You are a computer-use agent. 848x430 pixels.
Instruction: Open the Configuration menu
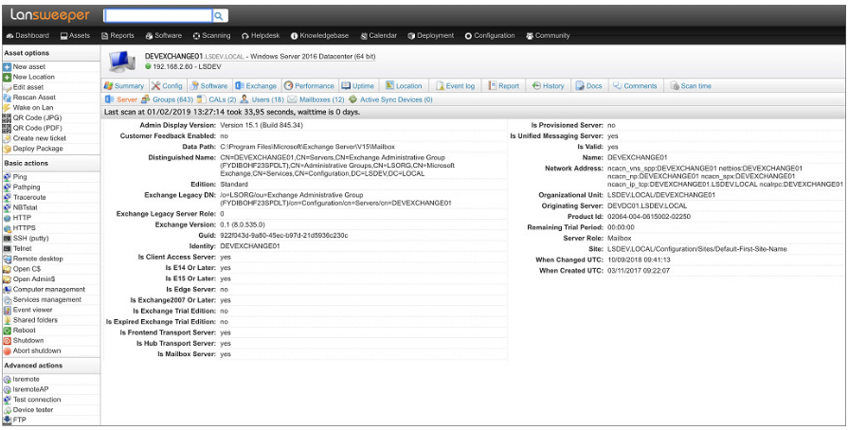[490, 36]
